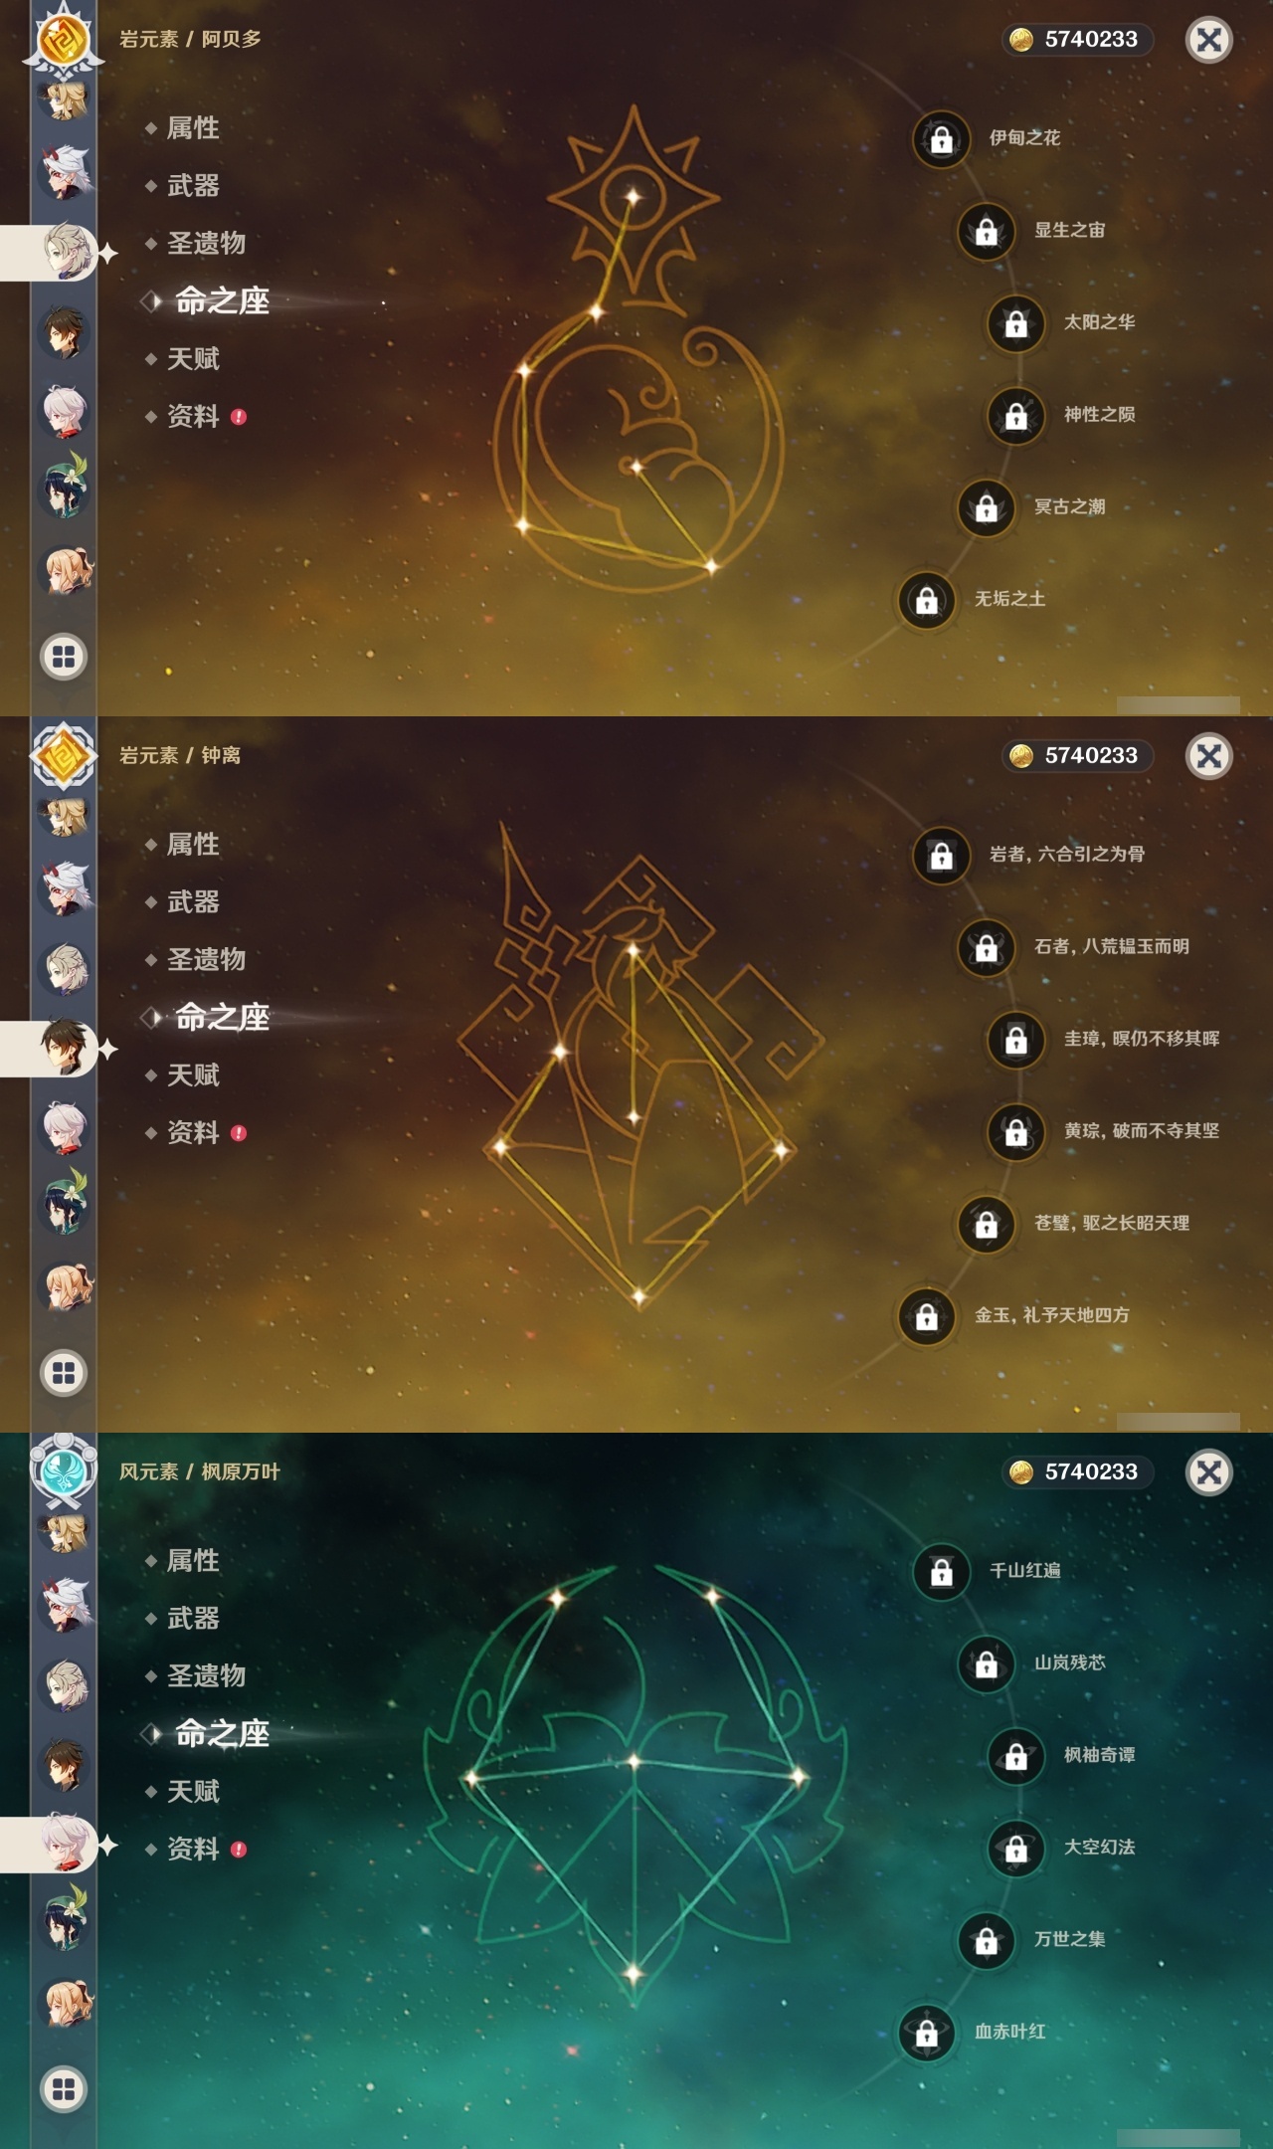Select the 千山红遍 locked constellation icon
This screenshot has width=1273, height=2149.
[x=941, y=1571]
